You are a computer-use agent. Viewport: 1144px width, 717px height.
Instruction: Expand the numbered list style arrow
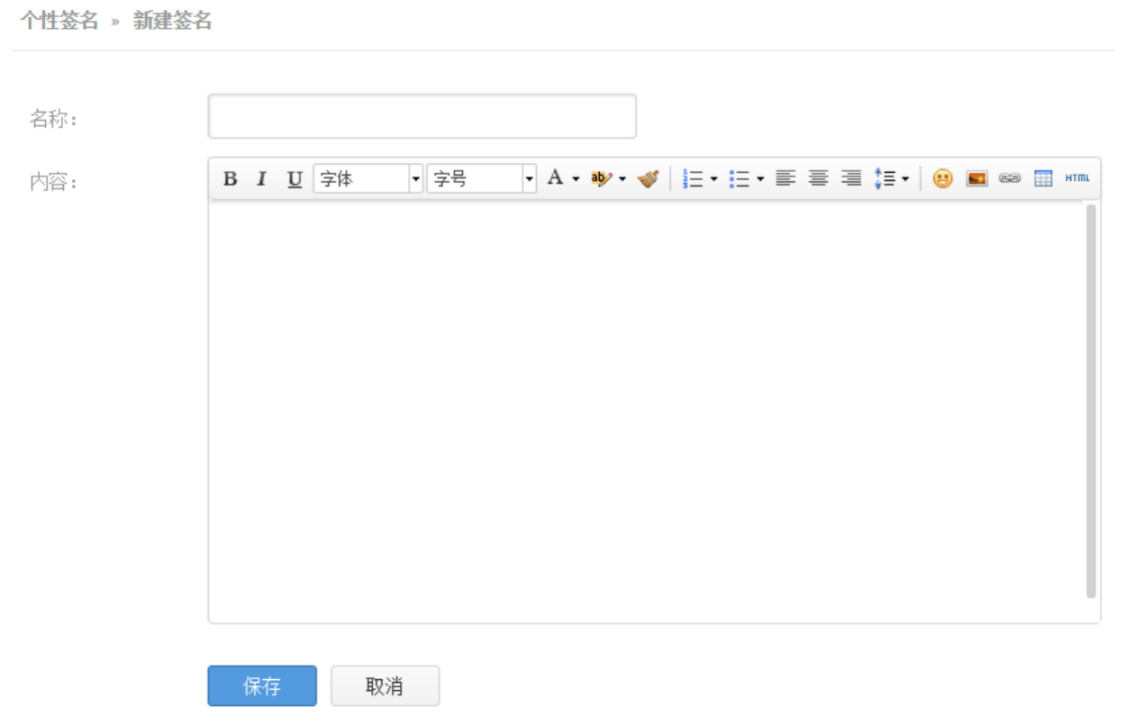(x=713, y=178)
